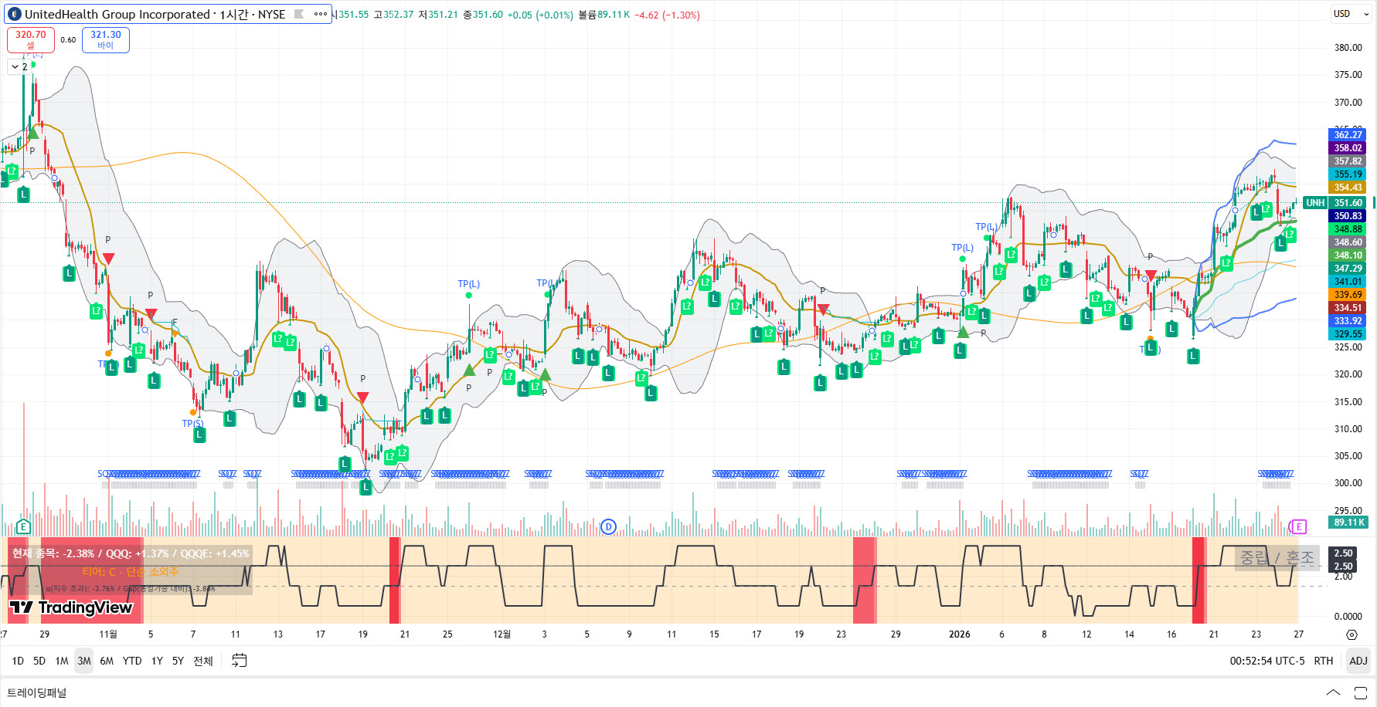Screen dimensions: 1377x707
Task: Select the 전체 (all) time range
Action: tap(203, 661)
